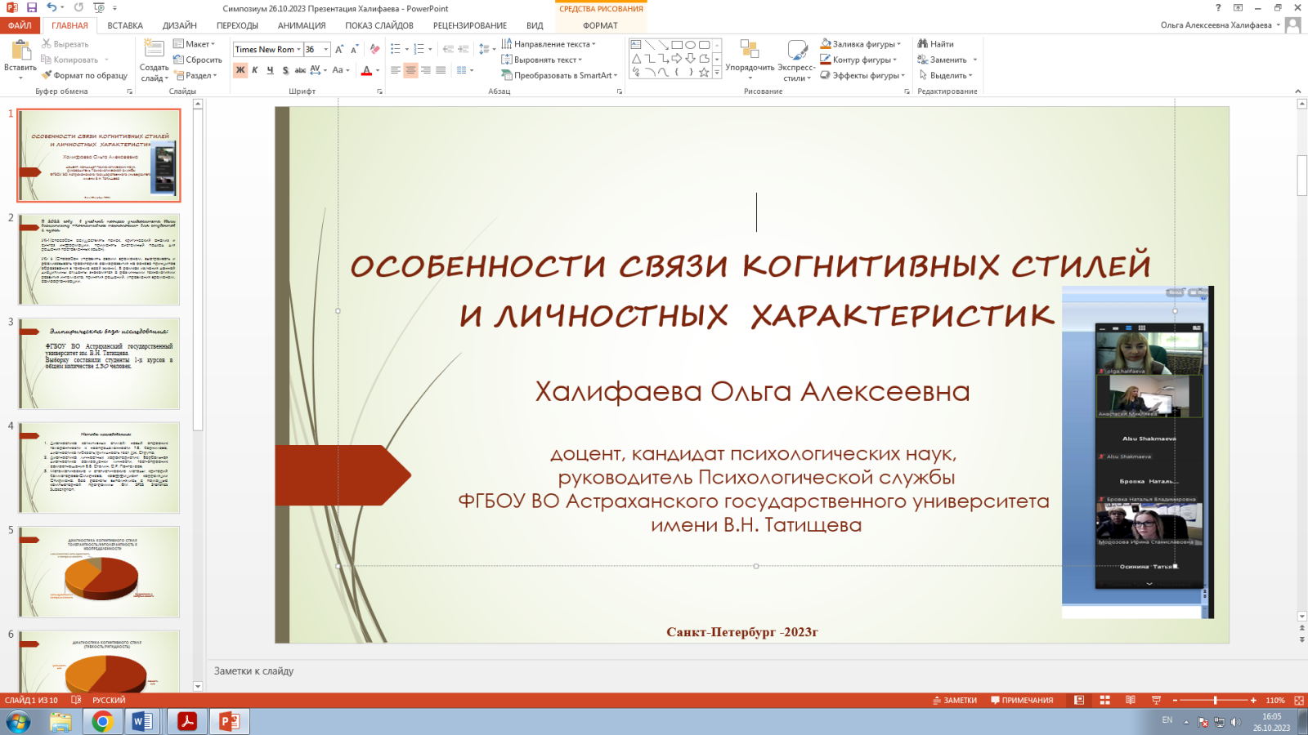Switch to slide sorter view icon
The height and width of the screenshot is (735, 1308).
pos(1104,700)
